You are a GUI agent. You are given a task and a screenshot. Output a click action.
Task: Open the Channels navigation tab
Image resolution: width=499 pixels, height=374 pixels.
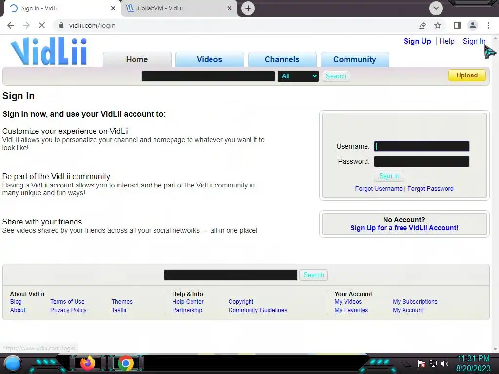(x=282, y=59)
